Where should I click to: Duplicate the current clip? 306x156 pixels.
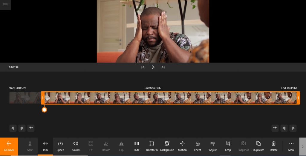coord(258,146)
